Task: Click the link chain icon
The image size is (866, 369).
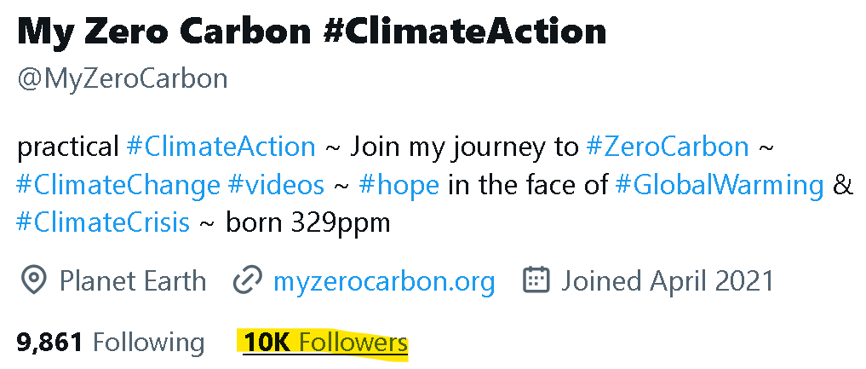Action: coord(246,280)
